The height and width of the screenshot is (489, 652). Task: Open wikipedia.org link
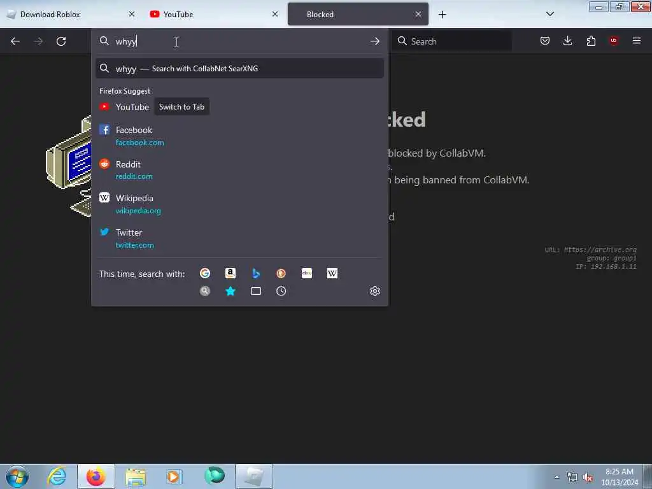[x=138, y=211]
